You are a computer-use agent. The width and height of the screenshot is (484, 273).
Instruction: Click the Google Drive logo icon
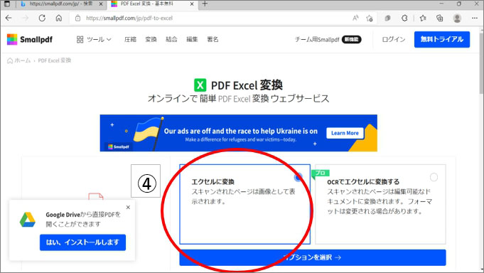(x=28, y=220)
